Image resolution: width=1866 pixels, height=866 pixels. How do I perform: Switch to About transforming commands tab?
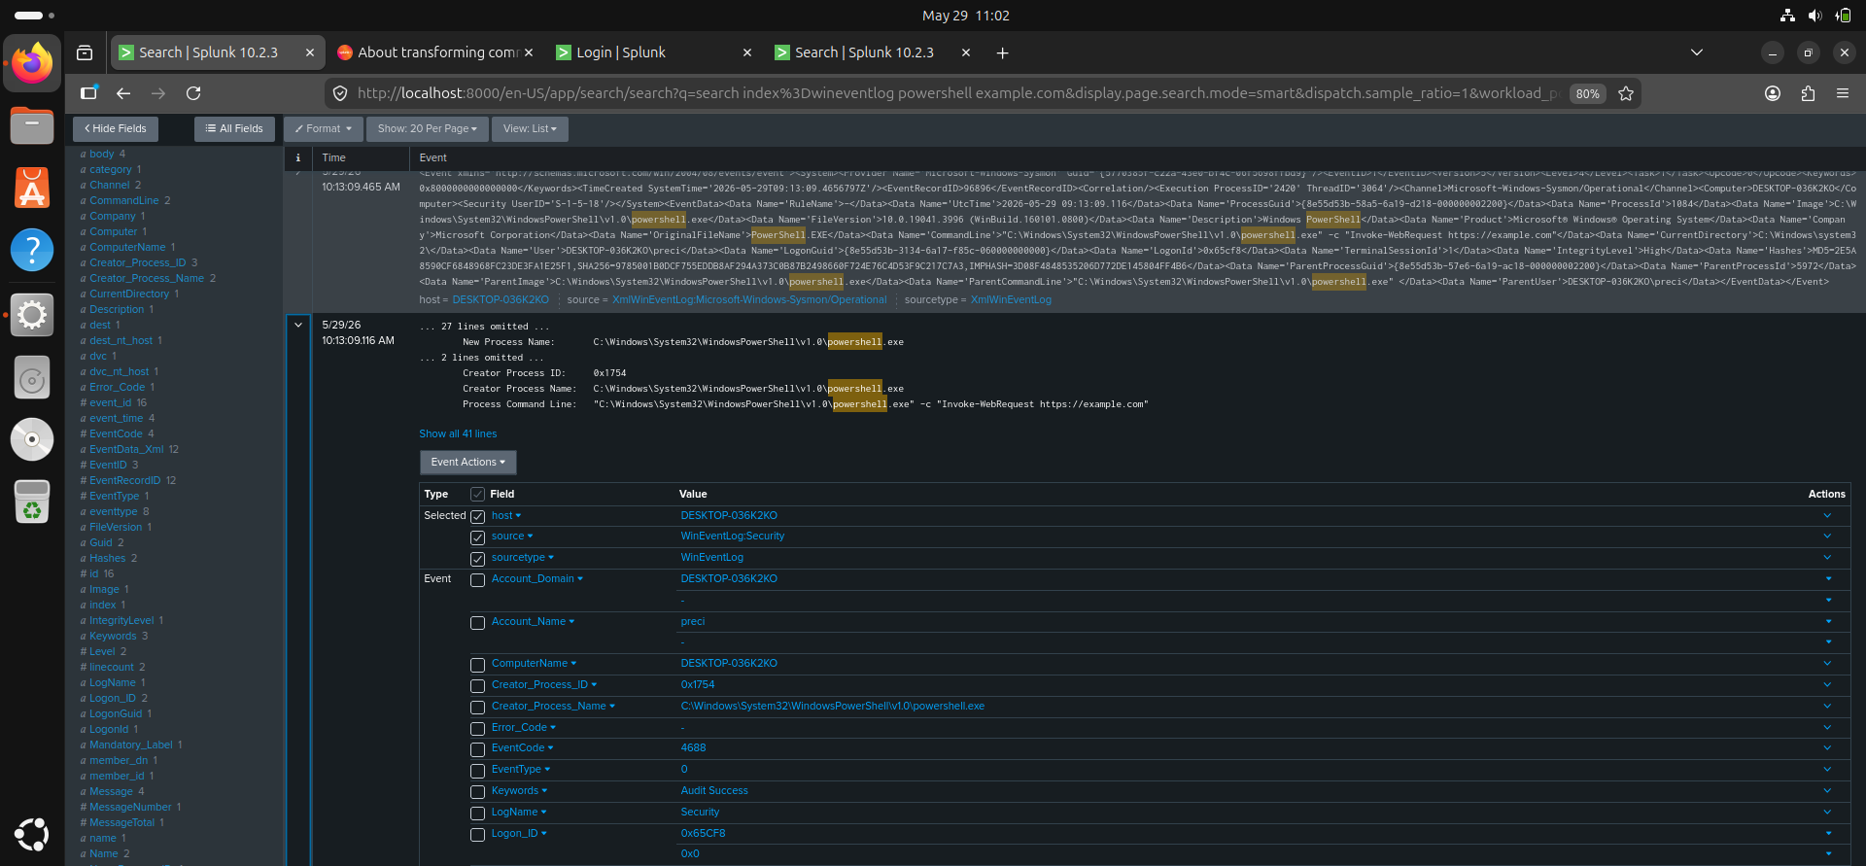click(435, 52)
